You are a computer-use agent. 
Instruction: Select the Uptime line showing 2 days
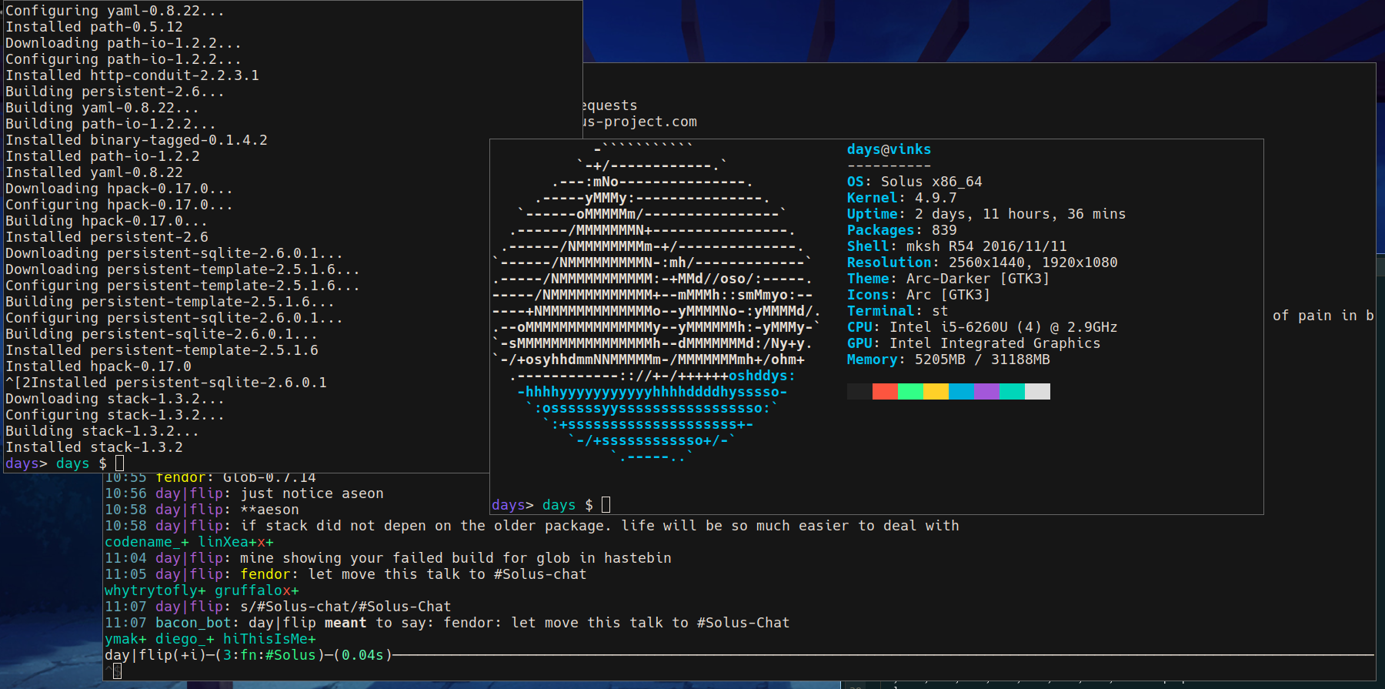point(986,214)
